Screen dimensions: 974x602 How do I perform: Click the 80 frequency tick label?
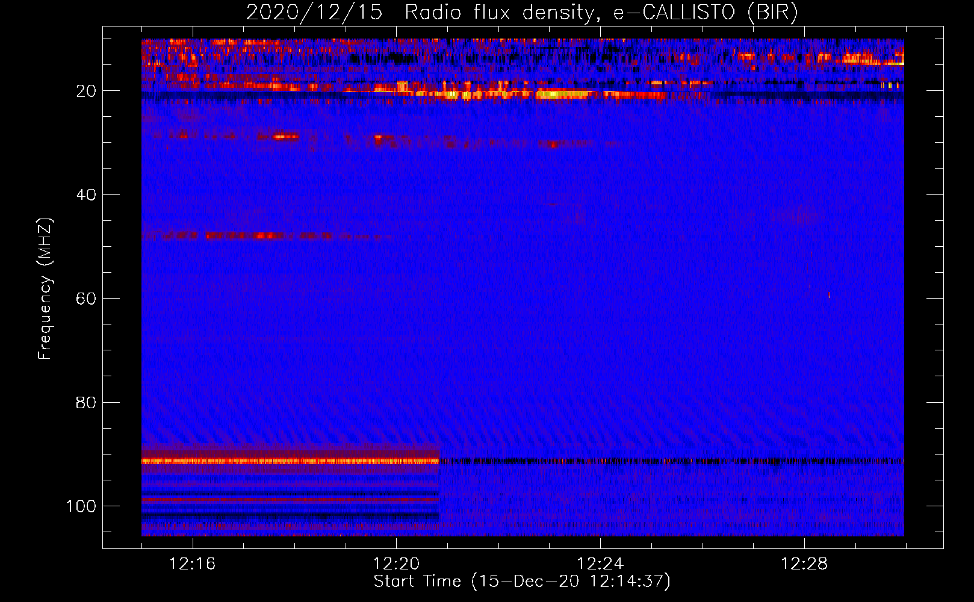86,403
